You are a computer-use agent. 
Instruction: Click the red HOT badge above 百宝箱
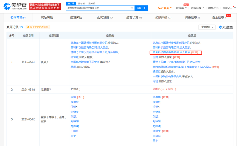(186, 5)
